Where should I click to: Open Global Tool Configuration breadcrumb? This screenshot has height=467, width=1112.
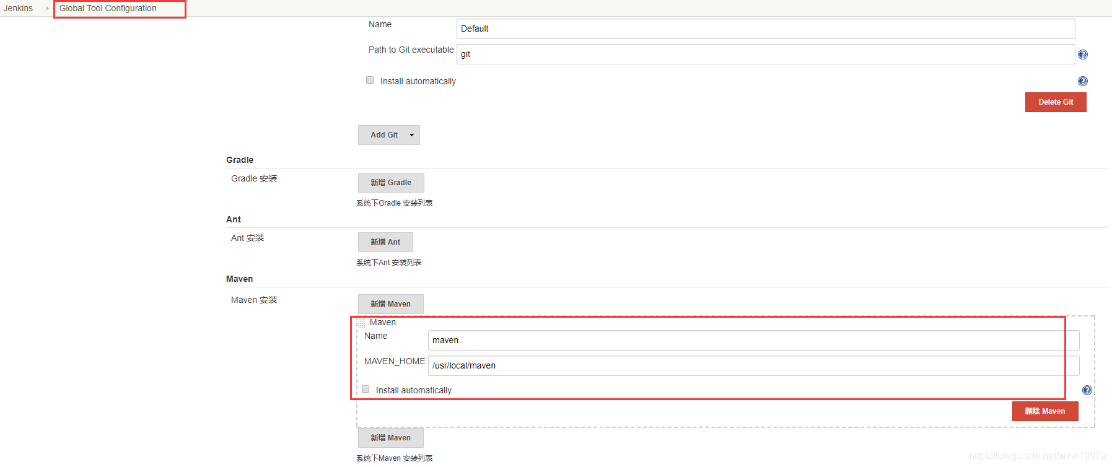coord(108,8)
